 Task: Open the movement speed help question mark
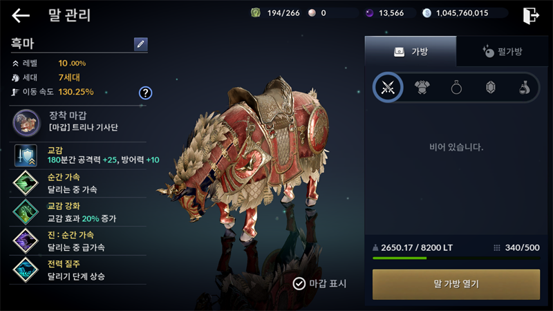145,93
